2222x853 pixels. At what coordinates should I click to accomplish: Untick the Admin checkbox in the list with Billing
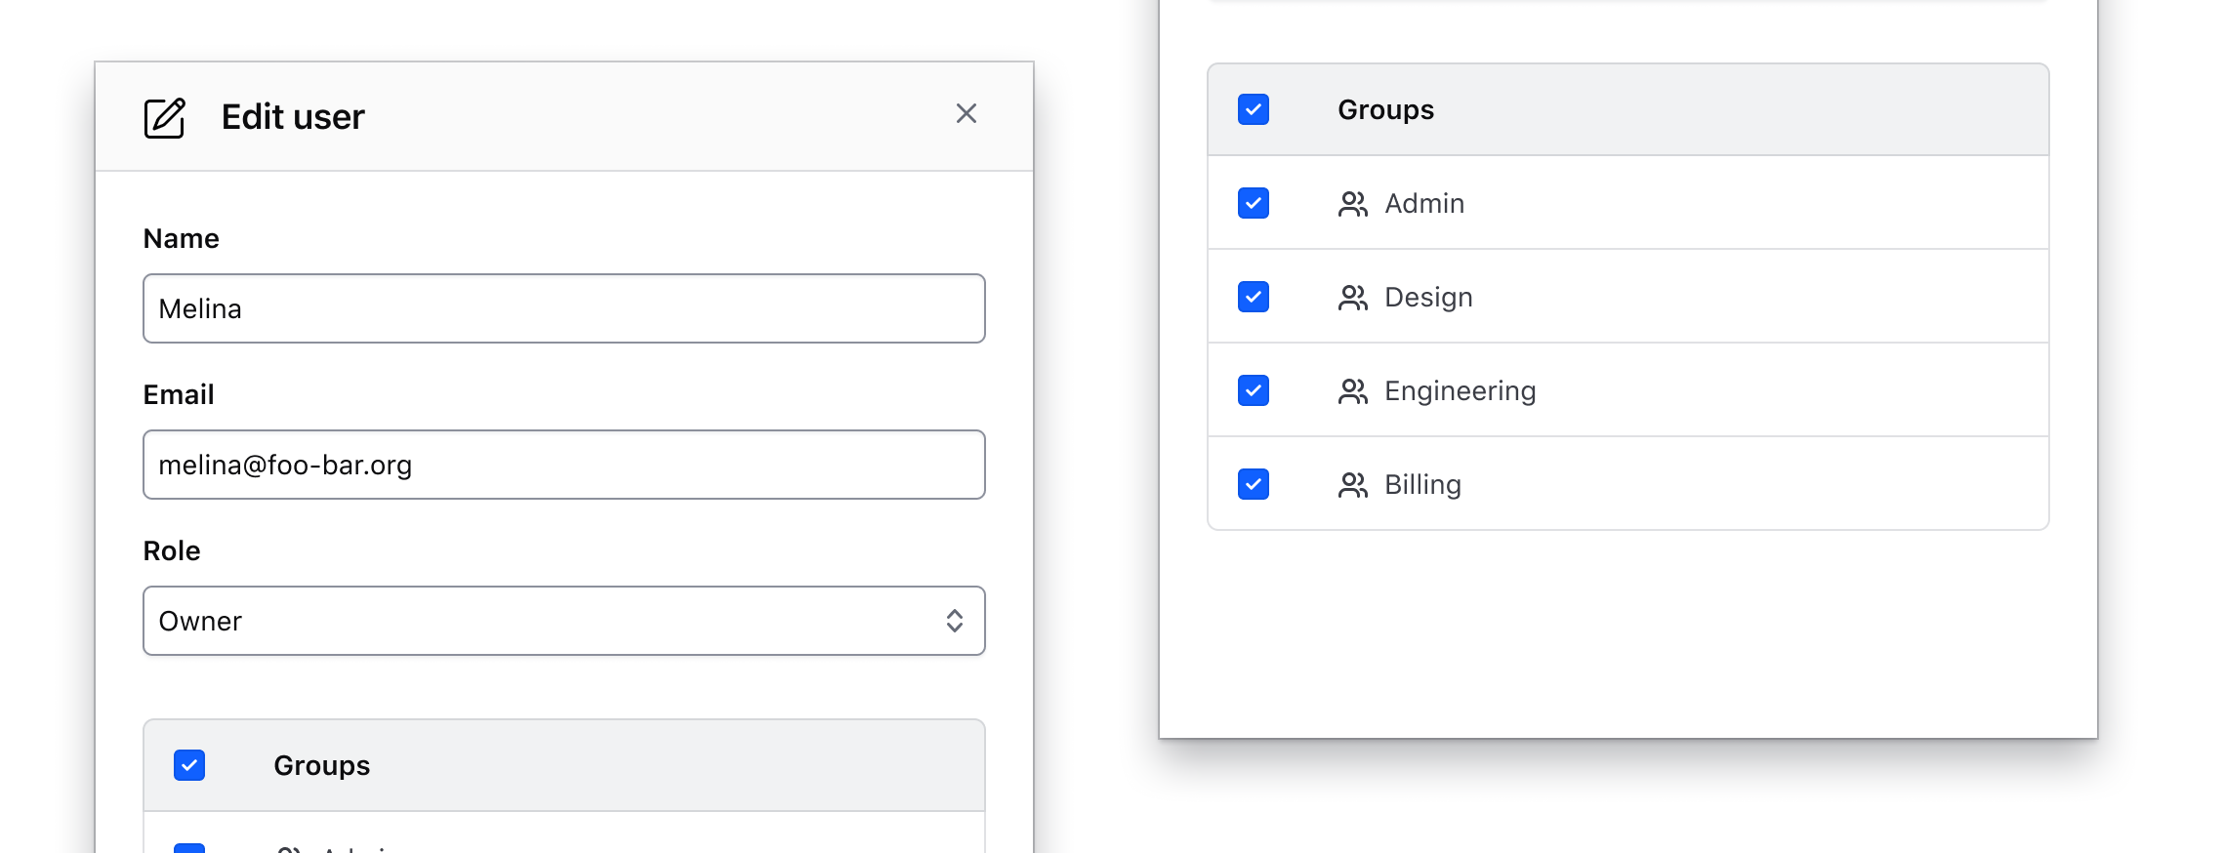point(1254,203)
